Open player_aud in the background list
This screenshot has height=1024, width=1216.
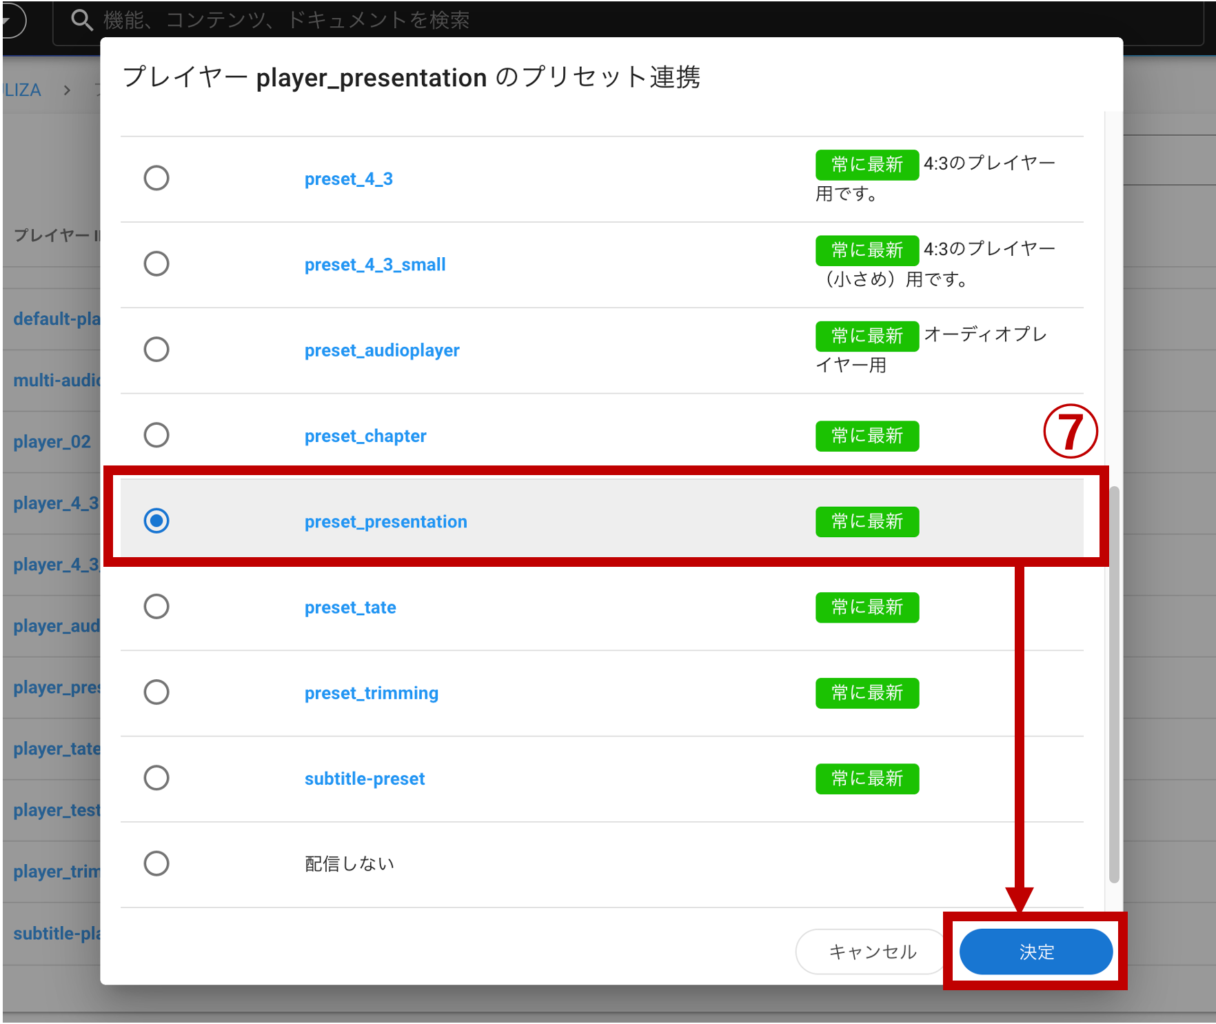[x=57, y=626]
